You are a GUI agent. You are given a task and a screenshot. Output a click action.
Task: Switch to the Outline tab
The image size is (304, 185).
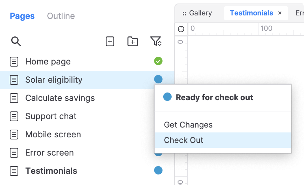point(61,16)
